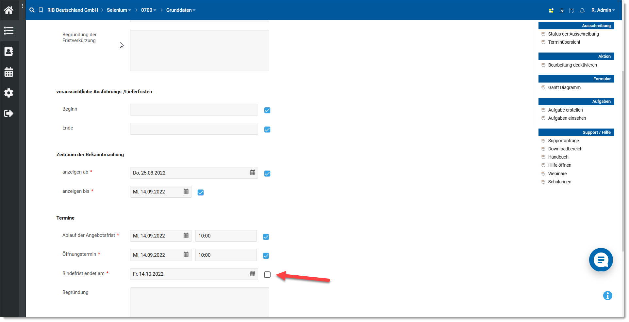Open notifications bell

582,10
